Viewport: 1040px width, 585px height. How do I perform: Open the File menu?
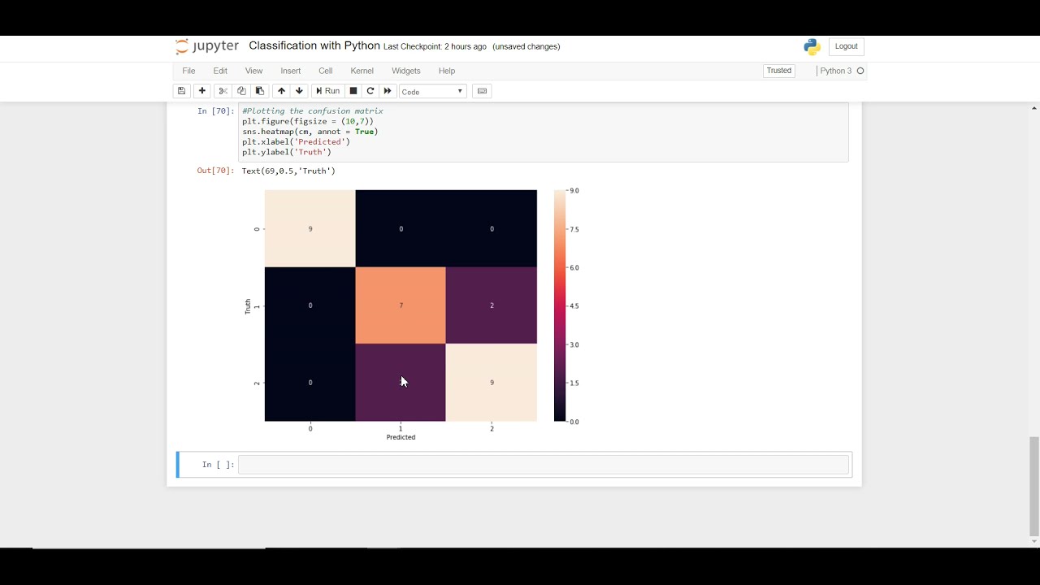coord(188,71)
